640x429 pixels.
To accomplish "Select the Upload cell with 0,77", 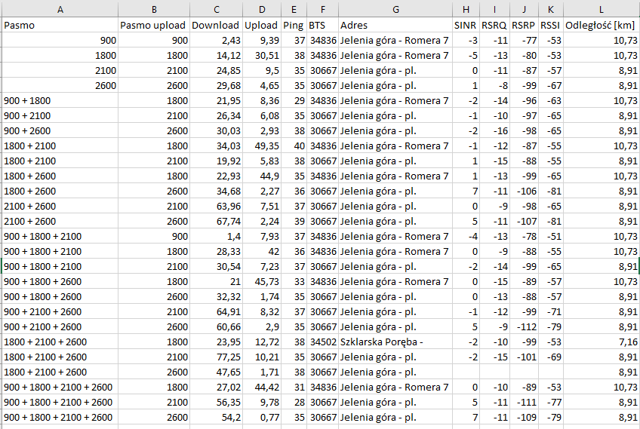I will [x=262, y=418].
